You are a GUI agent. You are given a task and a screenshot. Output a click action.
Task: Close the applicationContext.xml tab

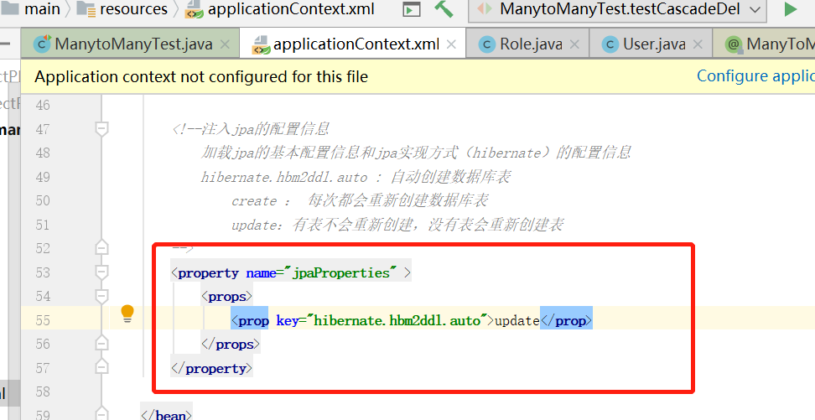click(x=452, y=44)
